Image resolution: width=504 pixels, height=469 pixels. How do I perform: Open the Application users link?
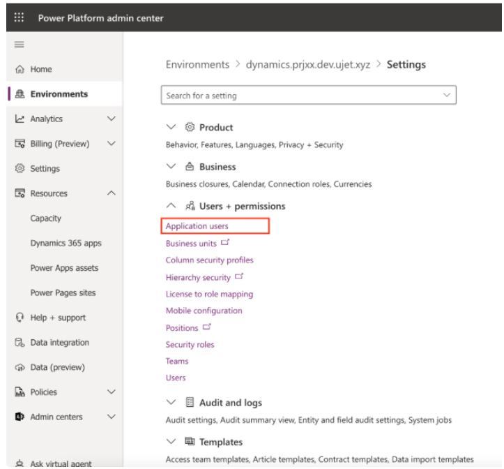tap(197, 226)
